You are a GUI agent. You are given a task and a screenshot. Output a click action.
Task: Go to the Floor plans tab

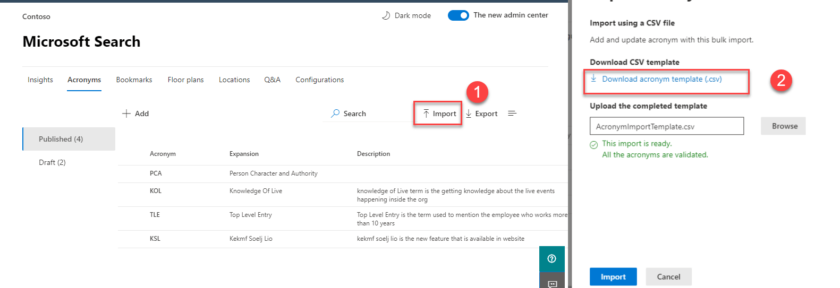click(185, 80)
